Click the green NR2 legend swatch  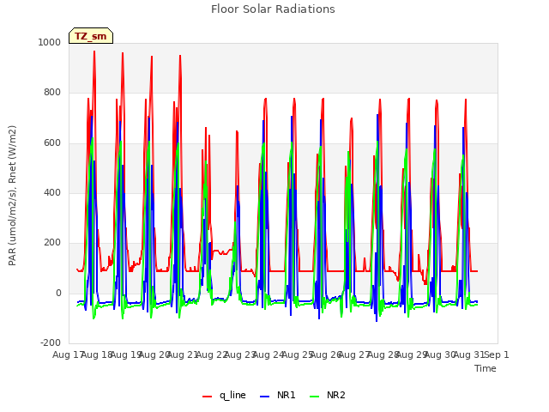(x=315, y=397)
